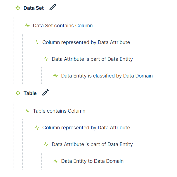
Task: Click pulse icon for Data Entity is classified by Data Domain
Action: pyautogui.click(x=56, y=76)
